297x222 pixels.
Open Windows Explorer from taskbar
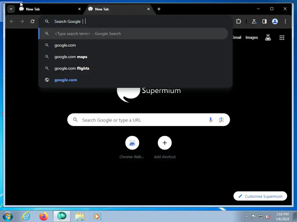pos(80,216)
